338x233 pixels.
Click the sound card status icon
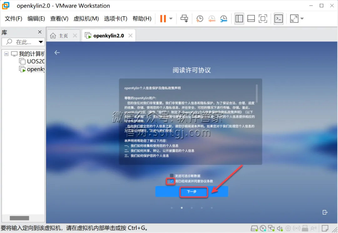point(280,228)
